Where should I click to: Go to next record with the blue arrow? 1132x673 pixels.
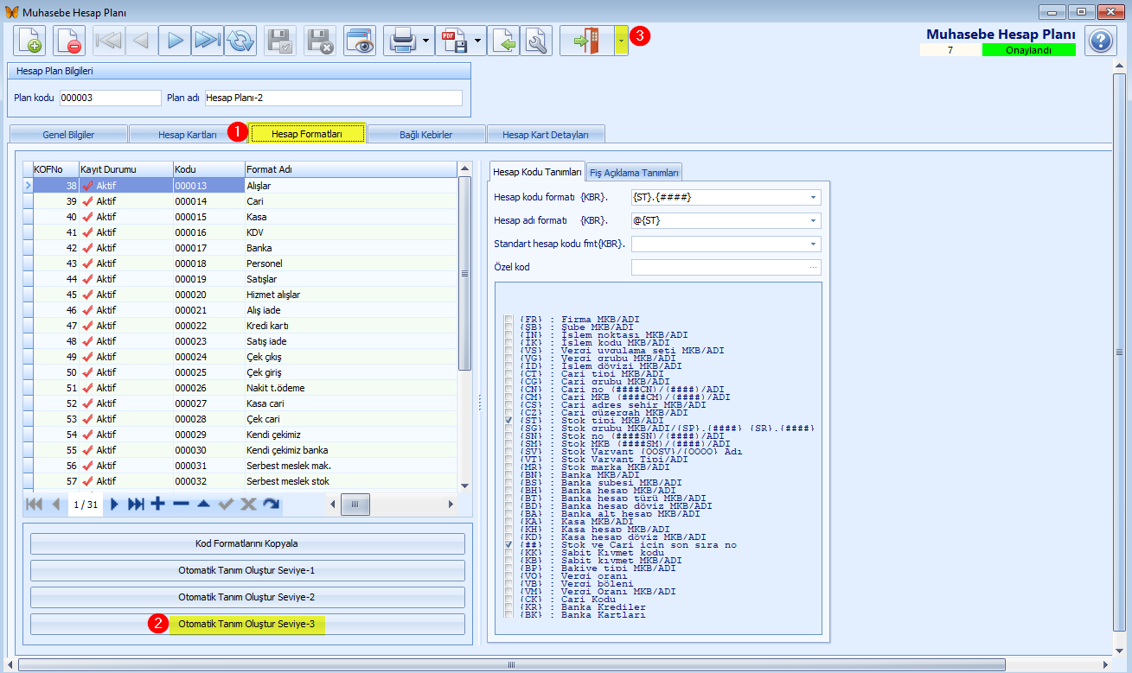point(175,41)
